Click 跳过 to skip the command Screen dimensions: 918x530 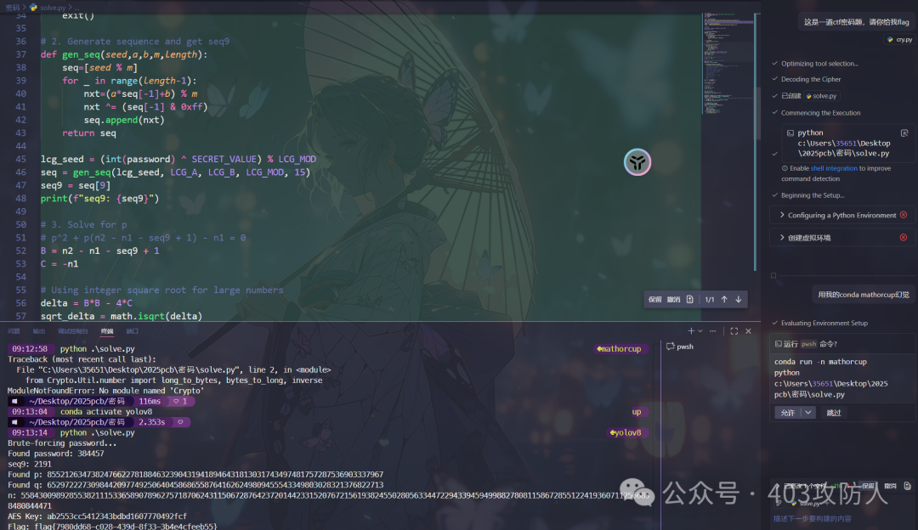[x=834, y=413]
